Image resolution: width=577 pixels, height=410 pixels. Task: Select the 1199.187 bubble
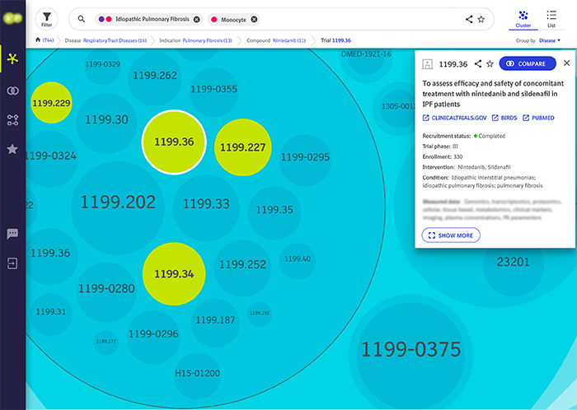click(215, 324)
